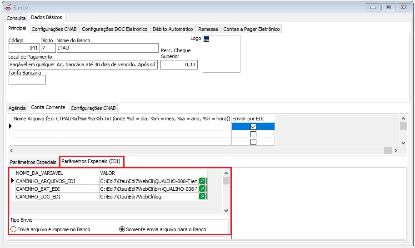Select 'Envia arquivo e imprime no Banco'
Image resolution: width=415 pixels, height=248 pixels.
[x=14, y=229]
